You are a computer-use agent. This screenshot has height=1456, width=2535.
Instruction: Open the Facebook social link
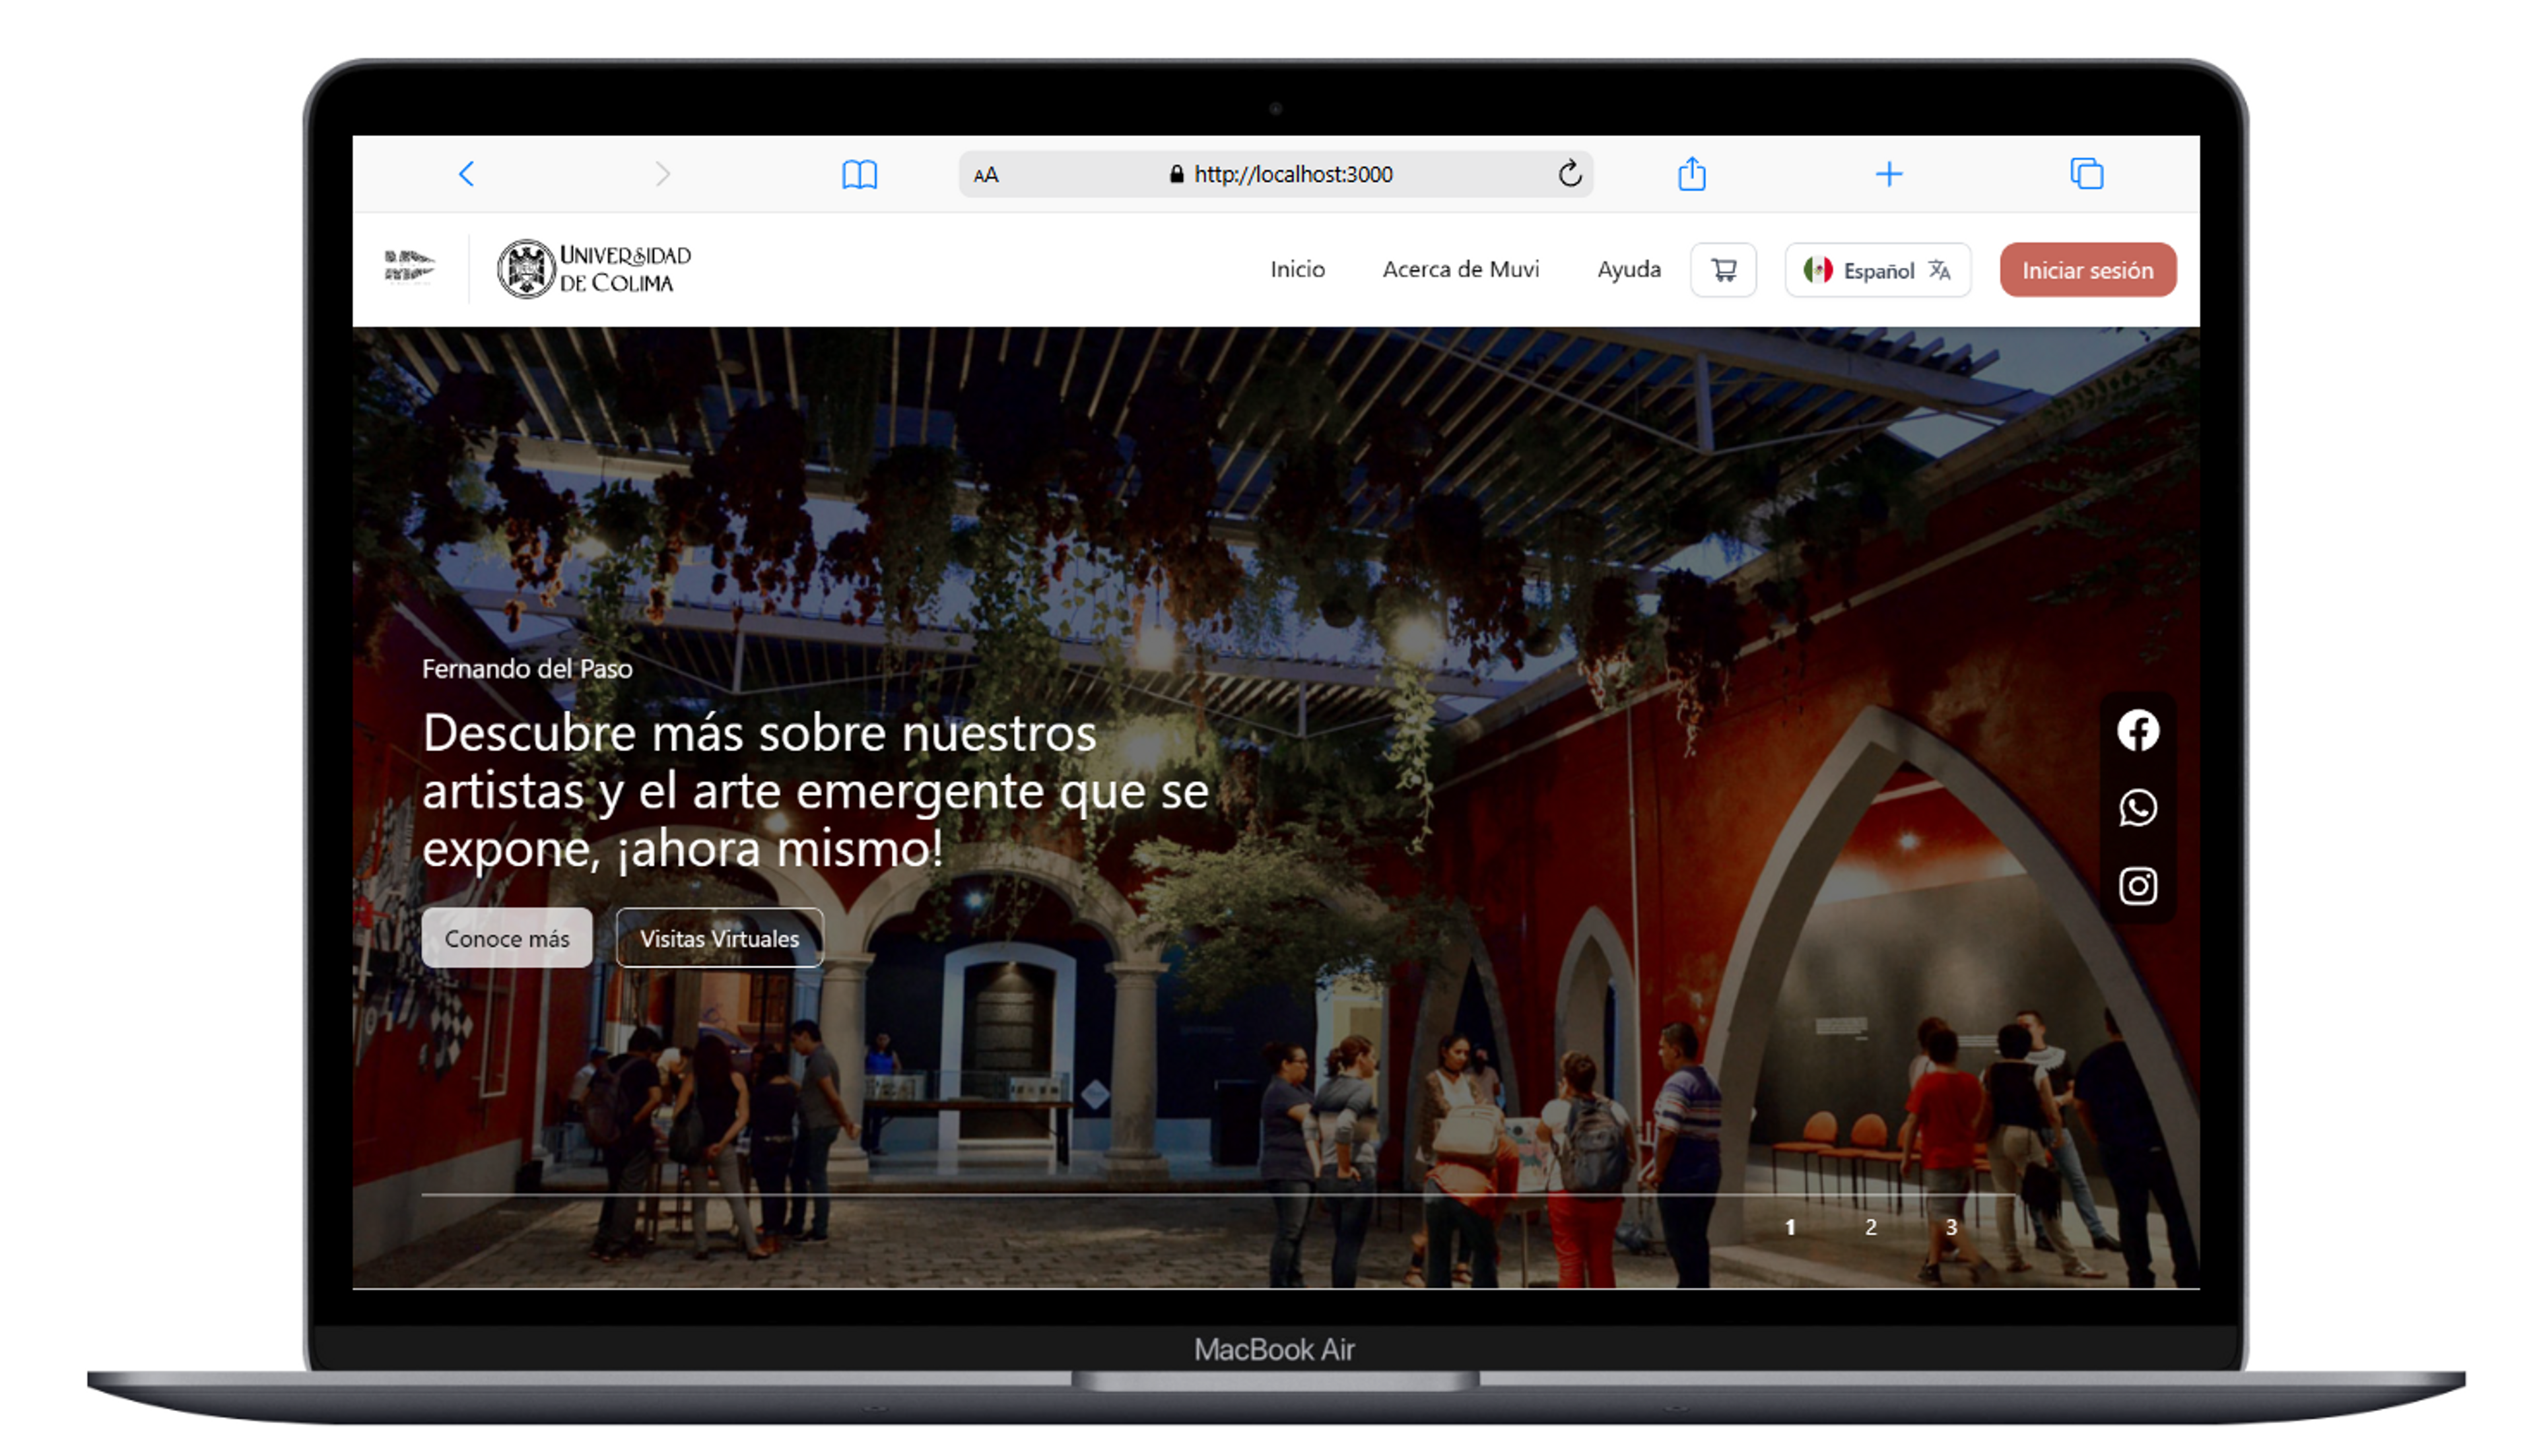pos(2138,731)
